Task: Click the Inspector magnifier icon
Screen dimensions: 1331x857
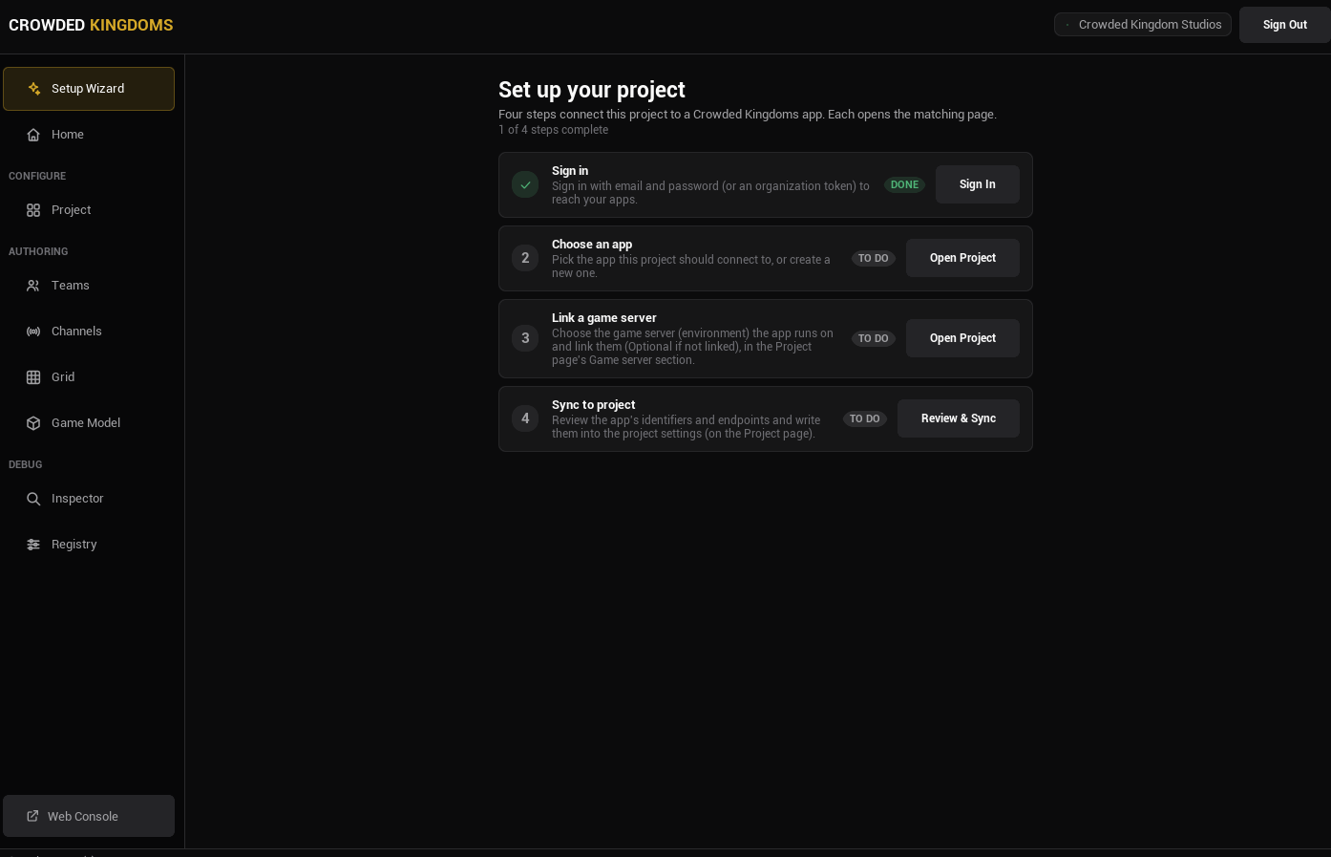Action: pos(33,499)
